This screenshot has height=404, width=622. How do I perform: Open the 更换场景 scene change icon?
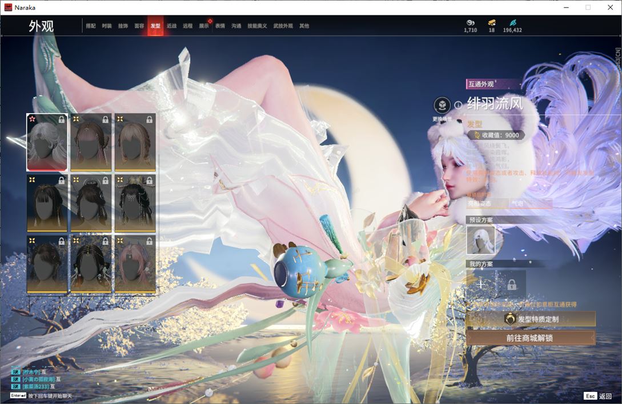click(x=442, y=106)
